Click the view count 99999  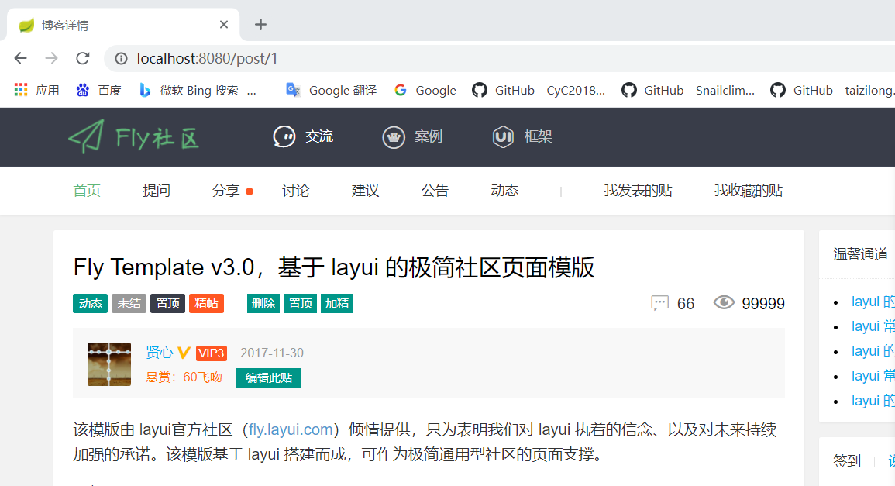[763, 304]
